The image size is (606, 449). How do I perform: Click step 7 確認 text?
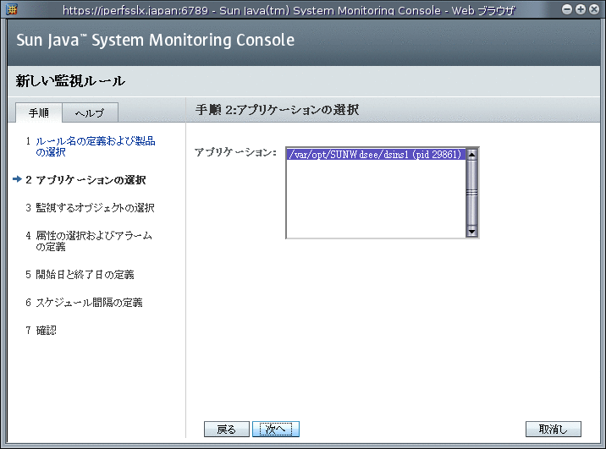(x=46, y=330)
